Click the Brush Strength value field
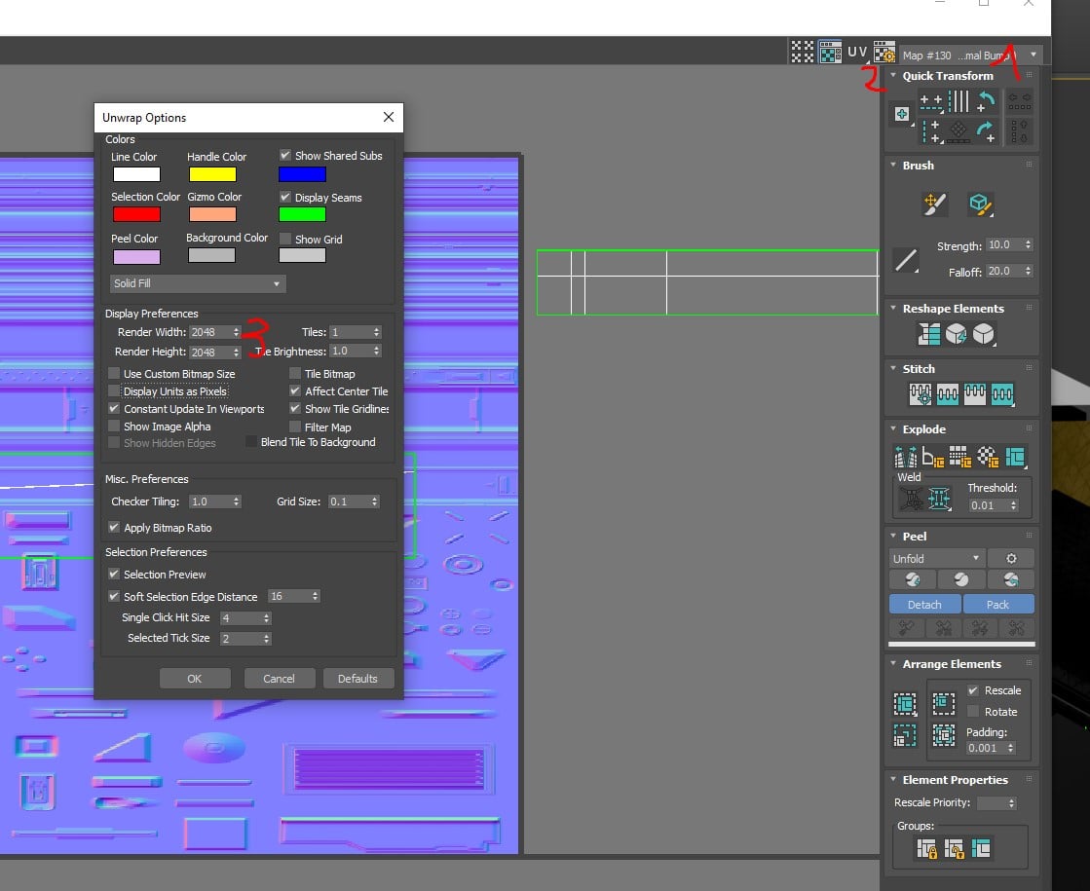Screen dimensions: 1090x891 pos(1004,244)
